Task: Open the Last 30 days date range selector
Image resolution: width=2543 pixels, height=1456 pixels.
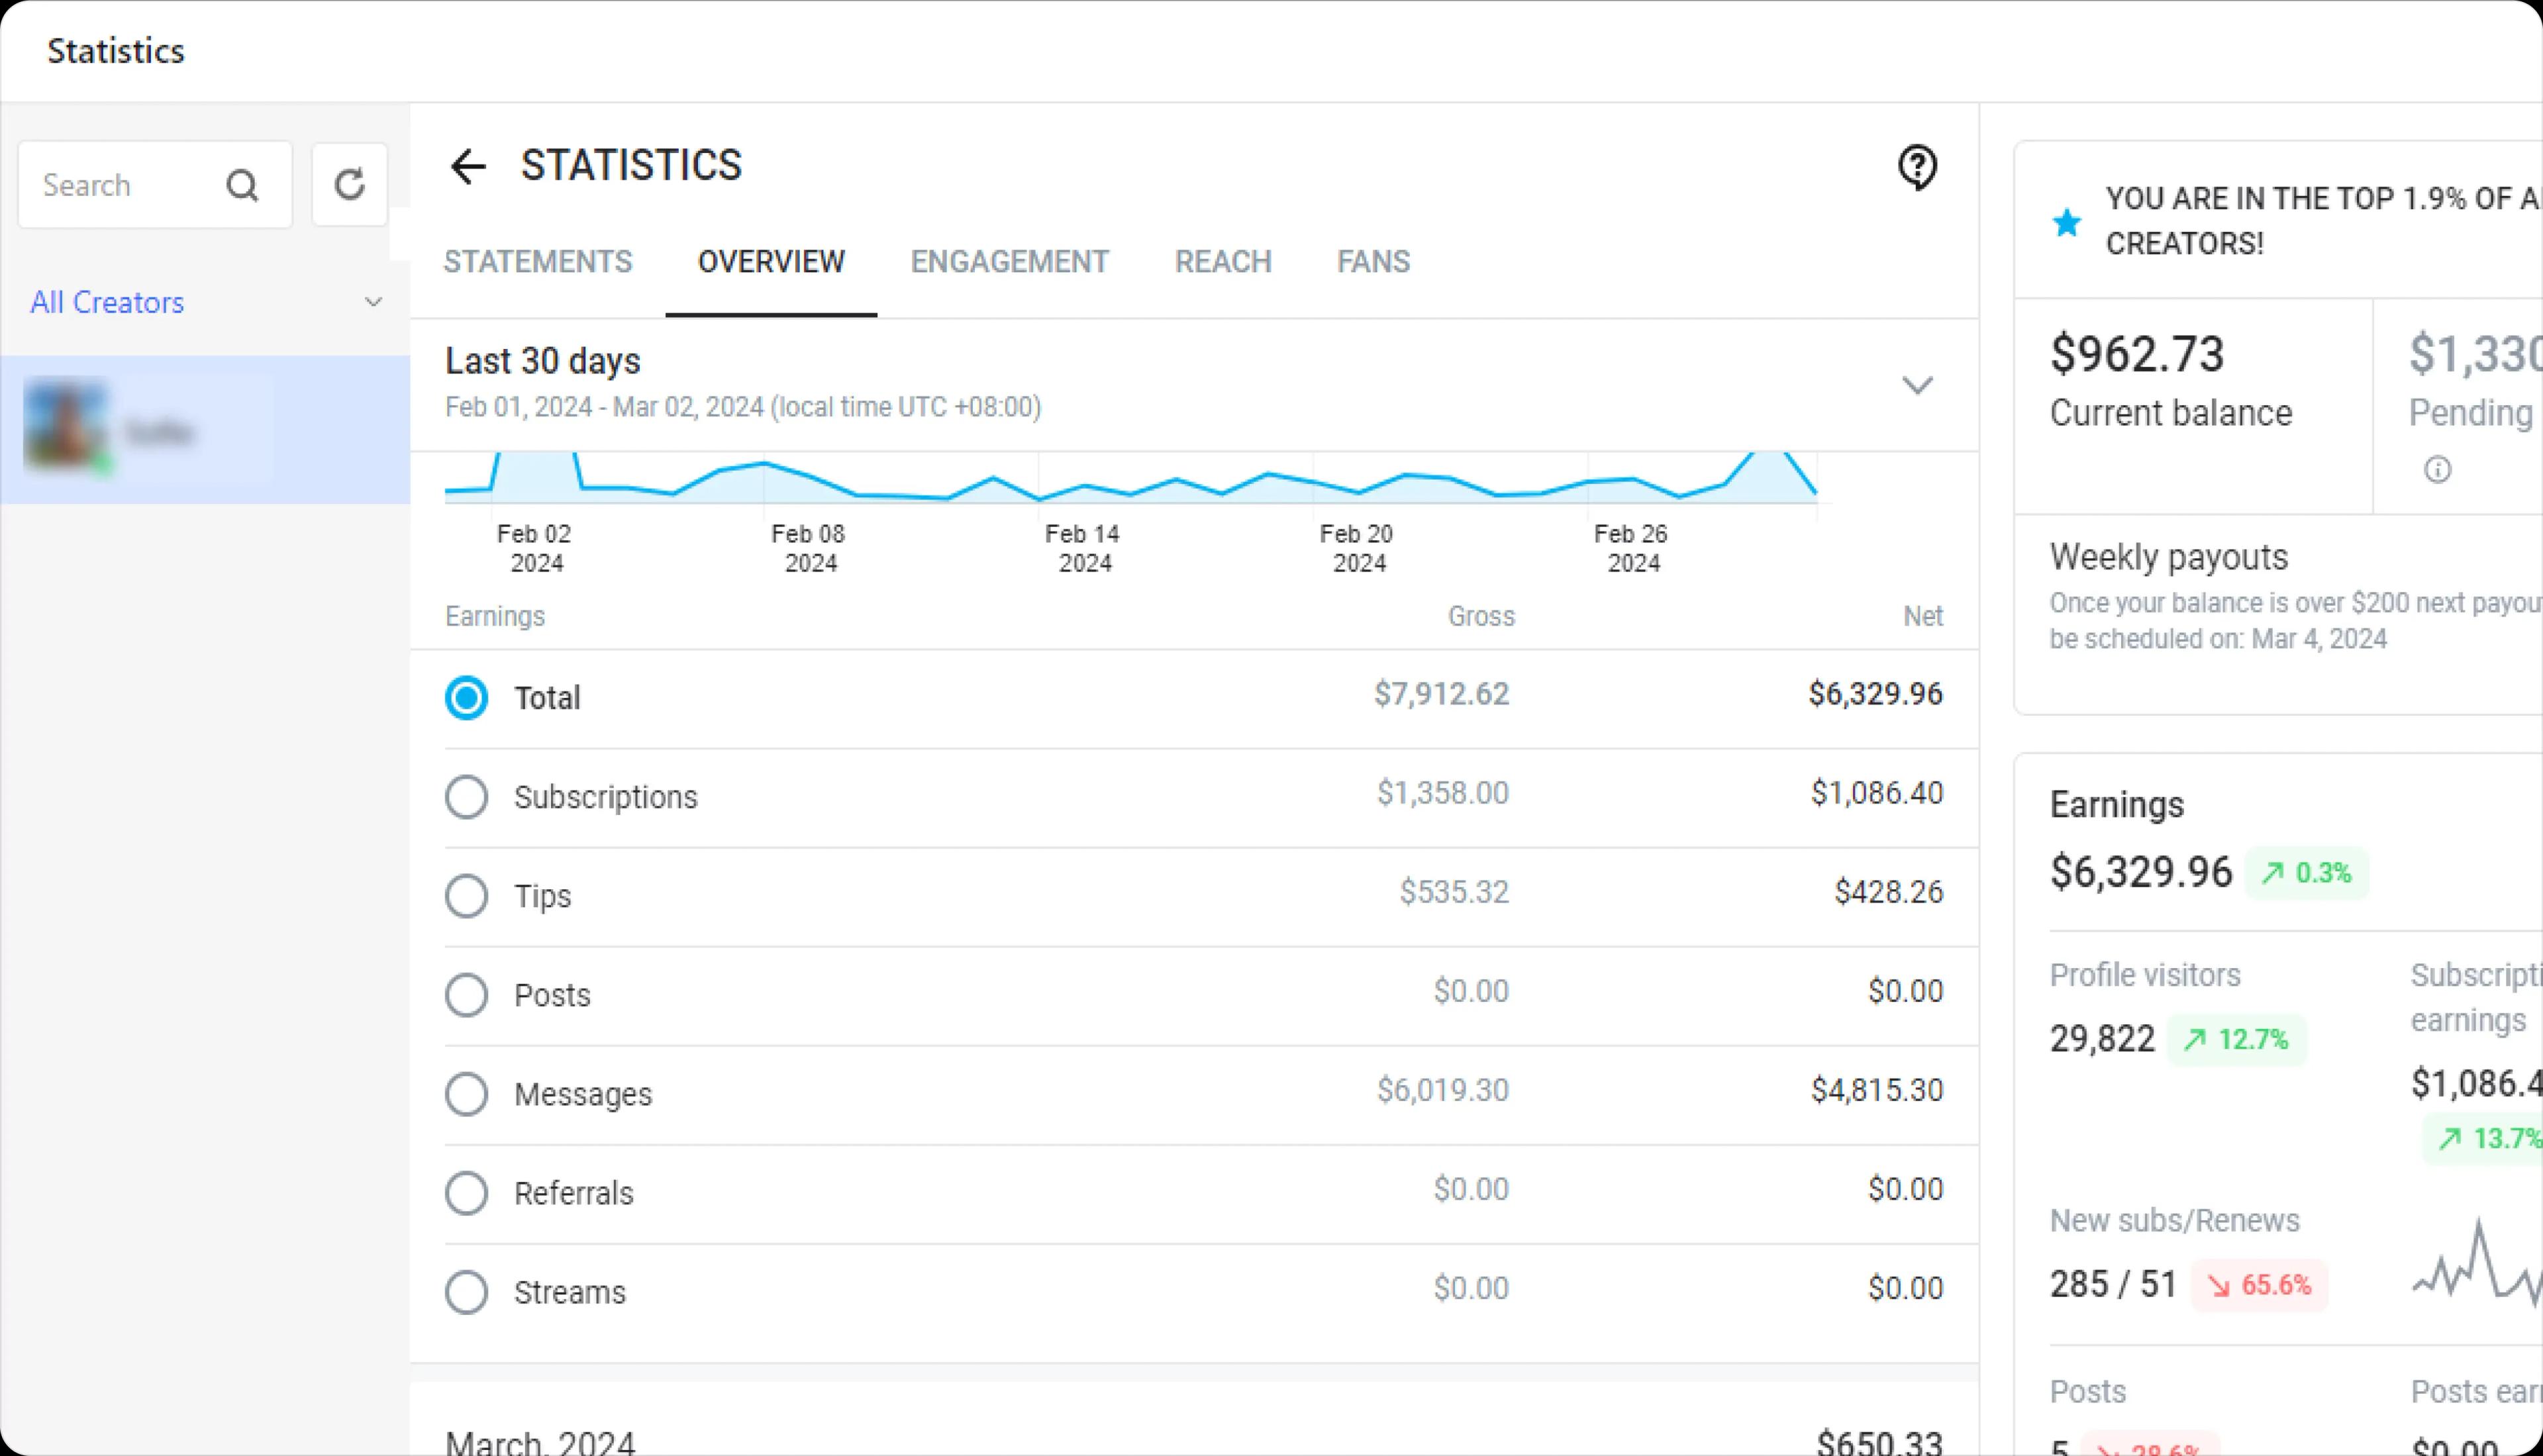Action: [x=1193, y=385]
